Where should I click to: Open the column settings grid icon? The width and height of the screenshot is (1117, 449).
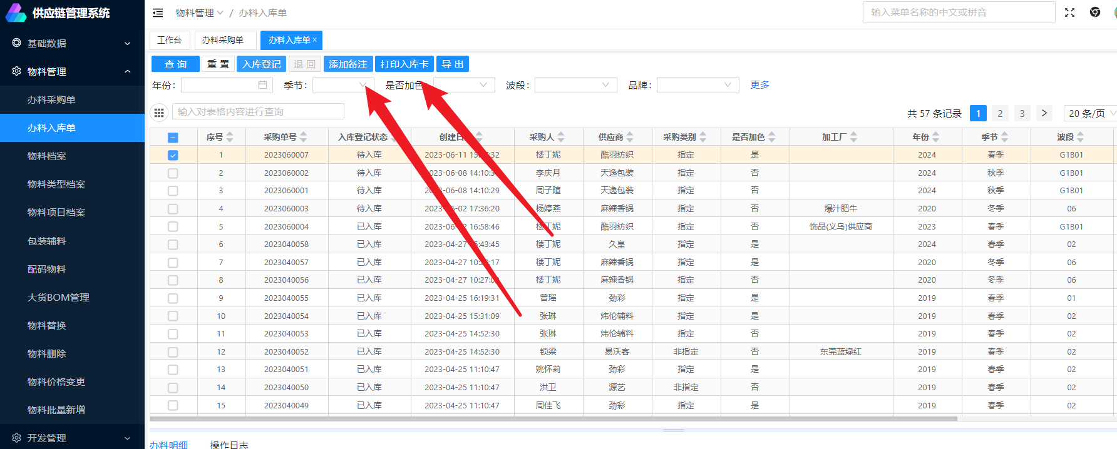tap(159, 113)
